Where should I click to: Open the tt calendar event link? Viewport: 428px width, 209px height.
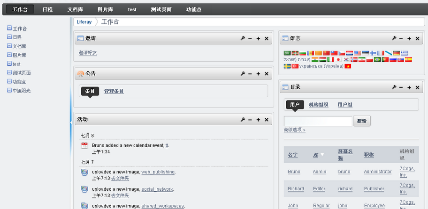click(167, 145)
